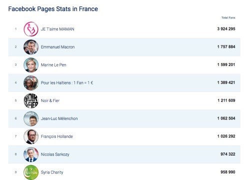
Task: Open the Syria Charity page link
Action: (52, 172)
